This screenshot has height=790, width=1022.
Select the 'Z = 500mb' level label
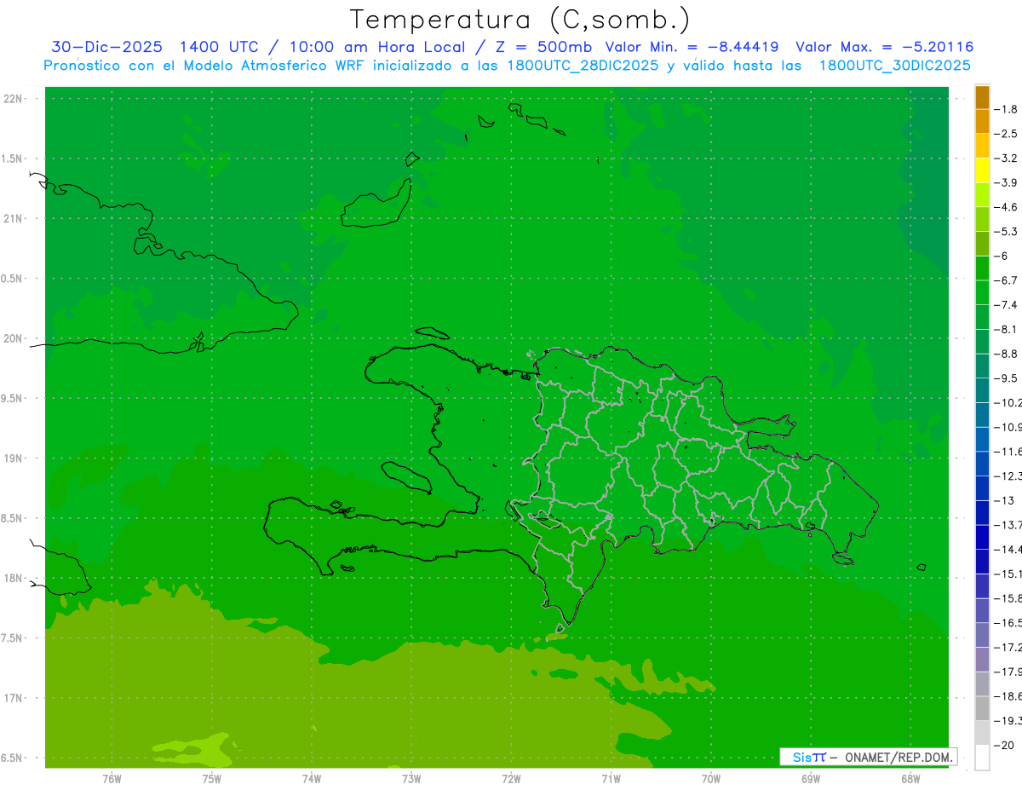point(543,47)
